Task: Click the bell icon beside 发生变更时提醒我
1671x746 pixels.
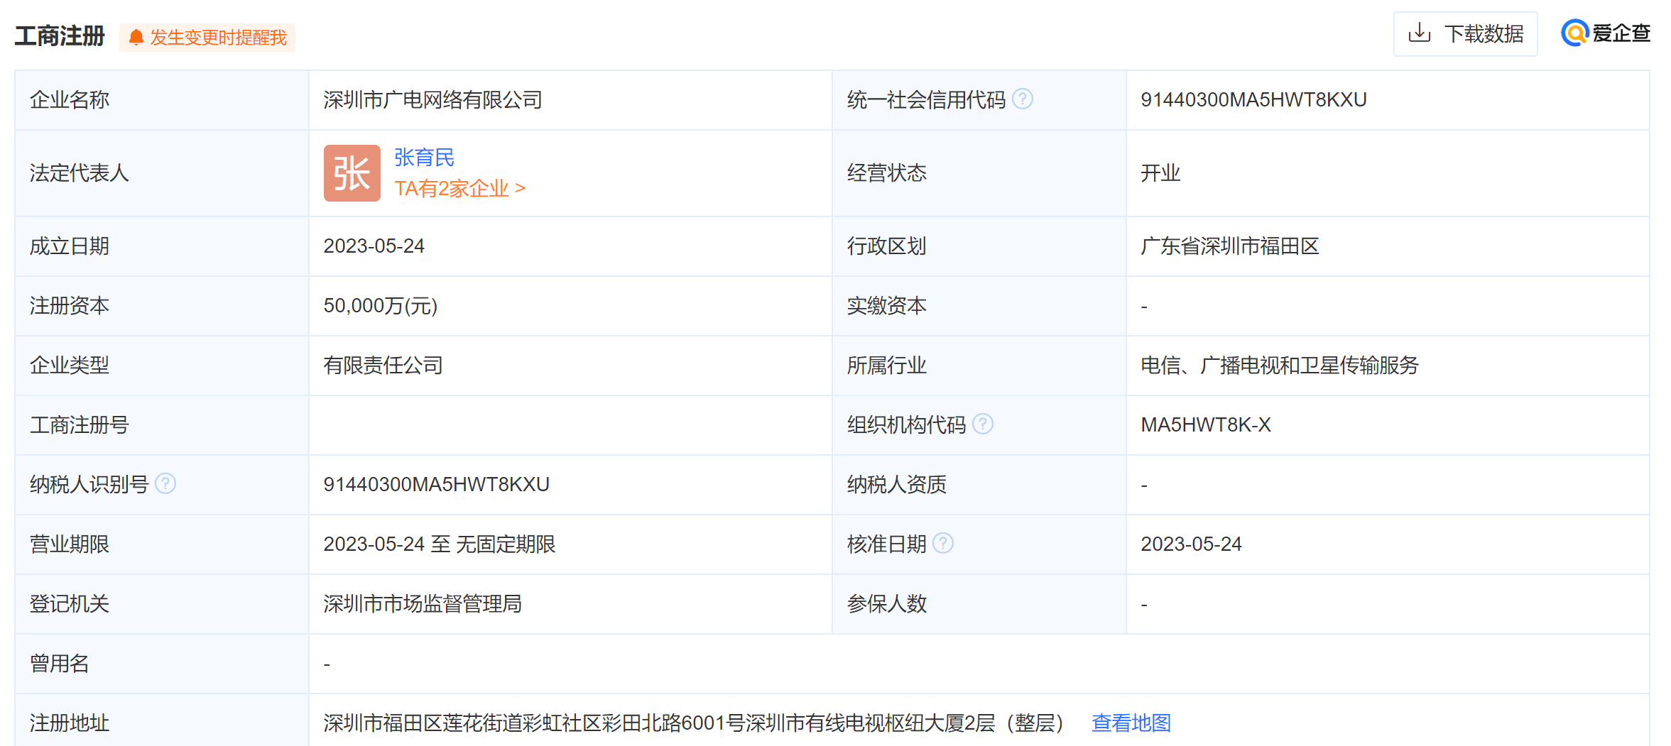Action: [136, 38]
